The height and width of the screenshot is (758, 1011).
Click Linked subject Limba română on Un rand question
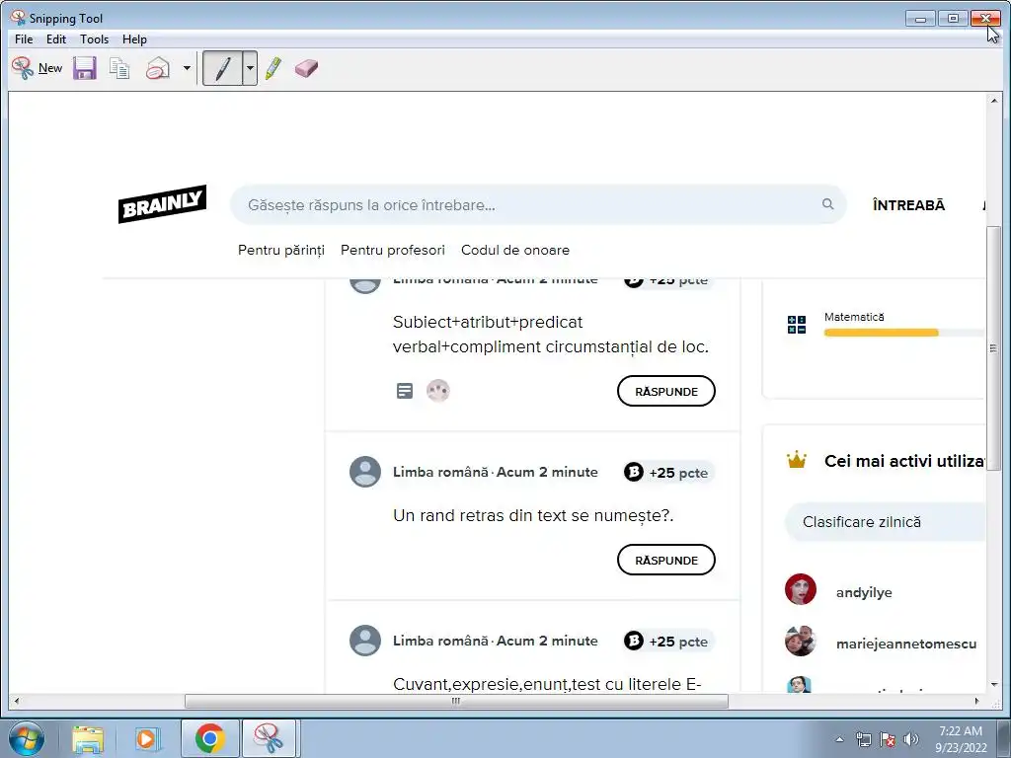(440, 472)
